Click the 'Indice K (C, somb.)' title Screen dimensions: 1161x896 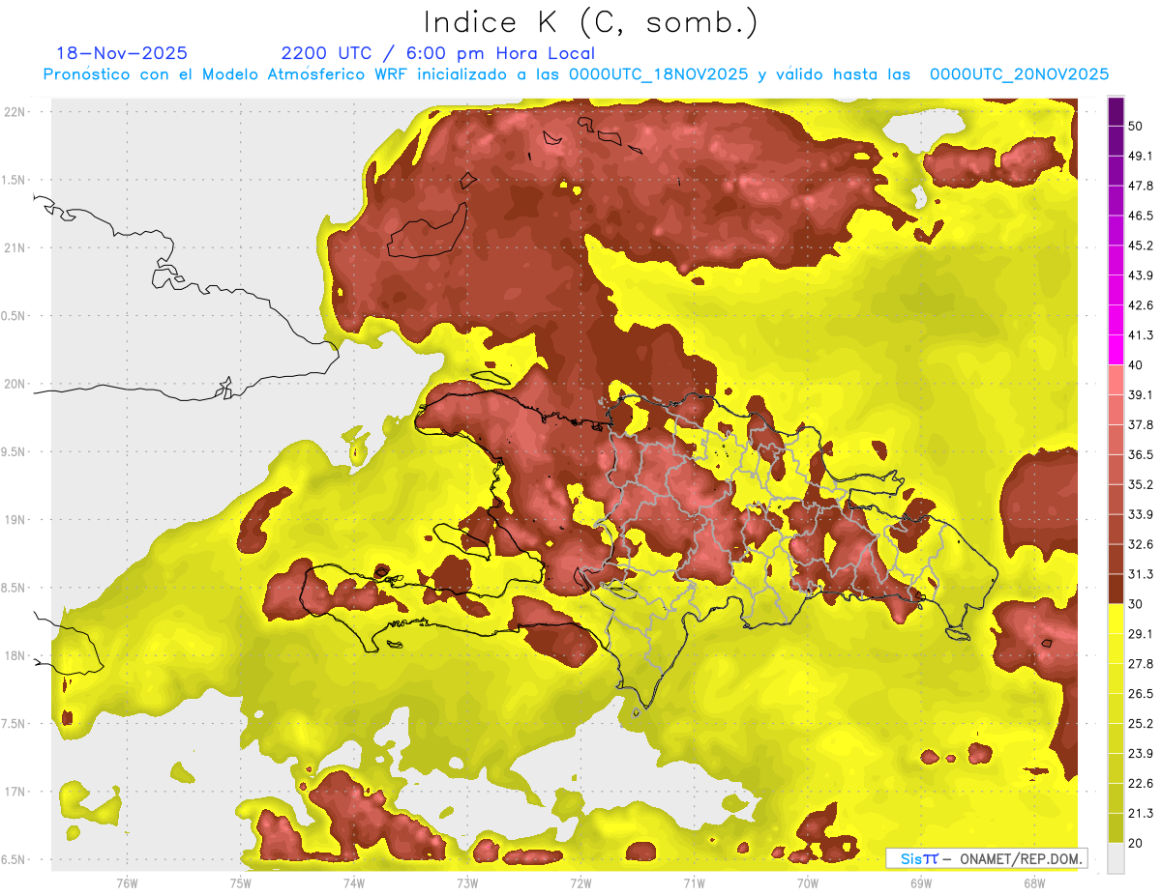pos(590,22)
